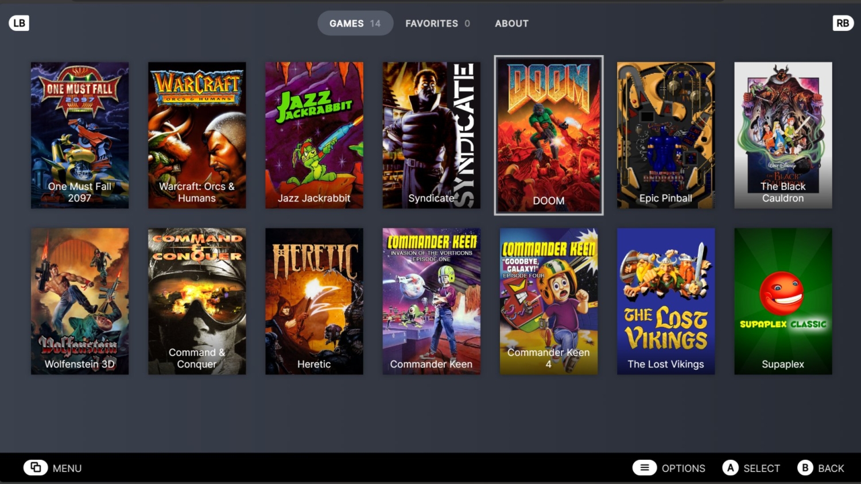The image size is (861, 484).
Task: Open the FAVORITES tab
Action: click(437, 23)
